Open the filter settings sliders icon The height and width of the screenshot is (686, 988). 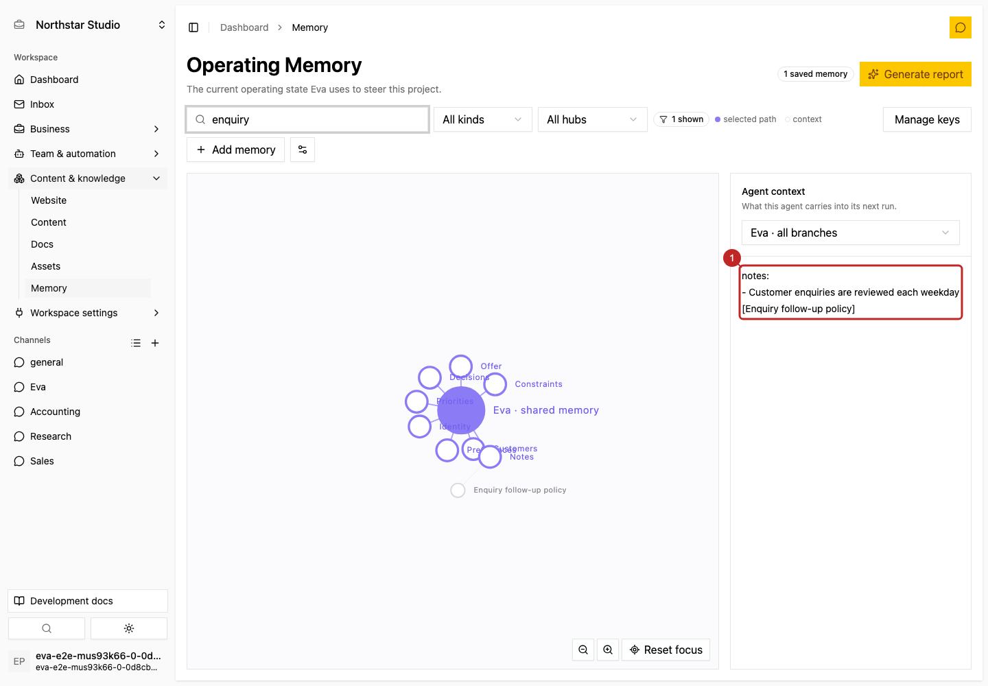tap(303, 150)
